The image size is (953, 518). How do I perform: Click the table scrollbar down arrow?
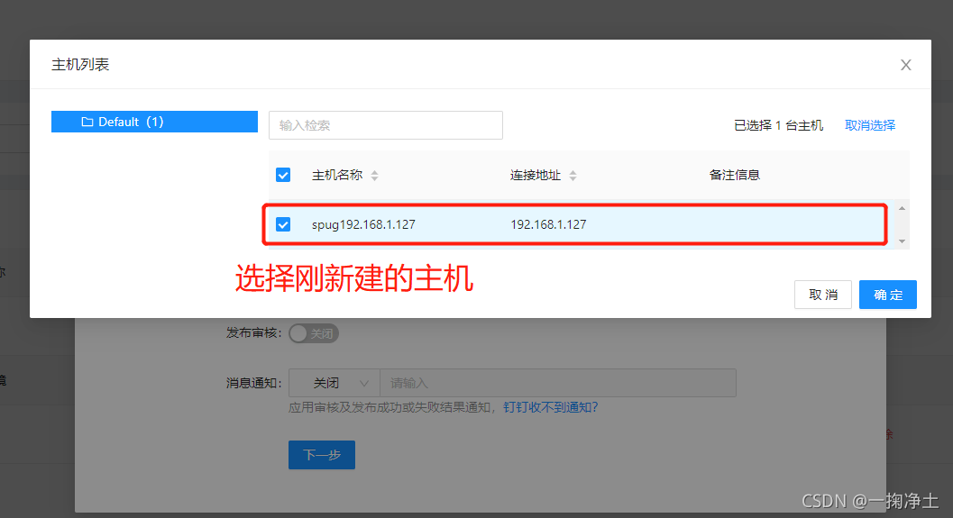(902, 241)
